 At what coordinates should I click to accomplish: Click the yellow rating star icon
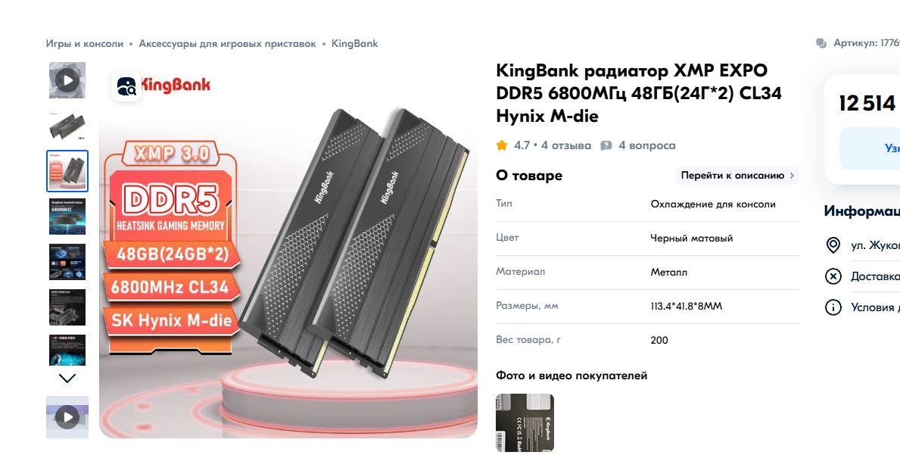[x=502, y=145]
